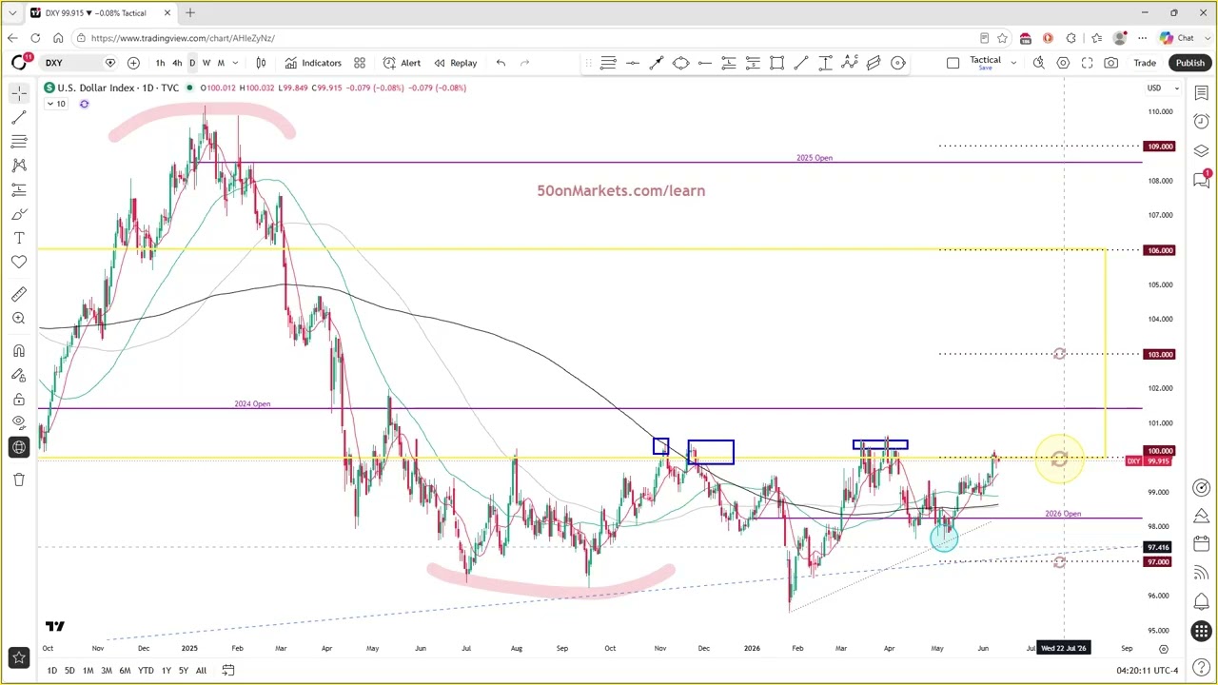Select the parallel channel favorite tool
The height and width of the screenshot is (685, 1218).
click(x=874, y=63)
